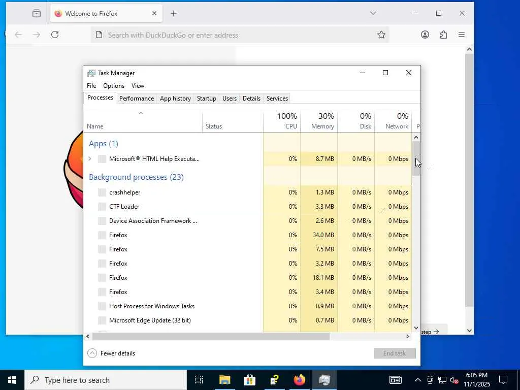The image size is (520, 390).
Task: Sort by Network column header
Action: [x=394, y=121]
